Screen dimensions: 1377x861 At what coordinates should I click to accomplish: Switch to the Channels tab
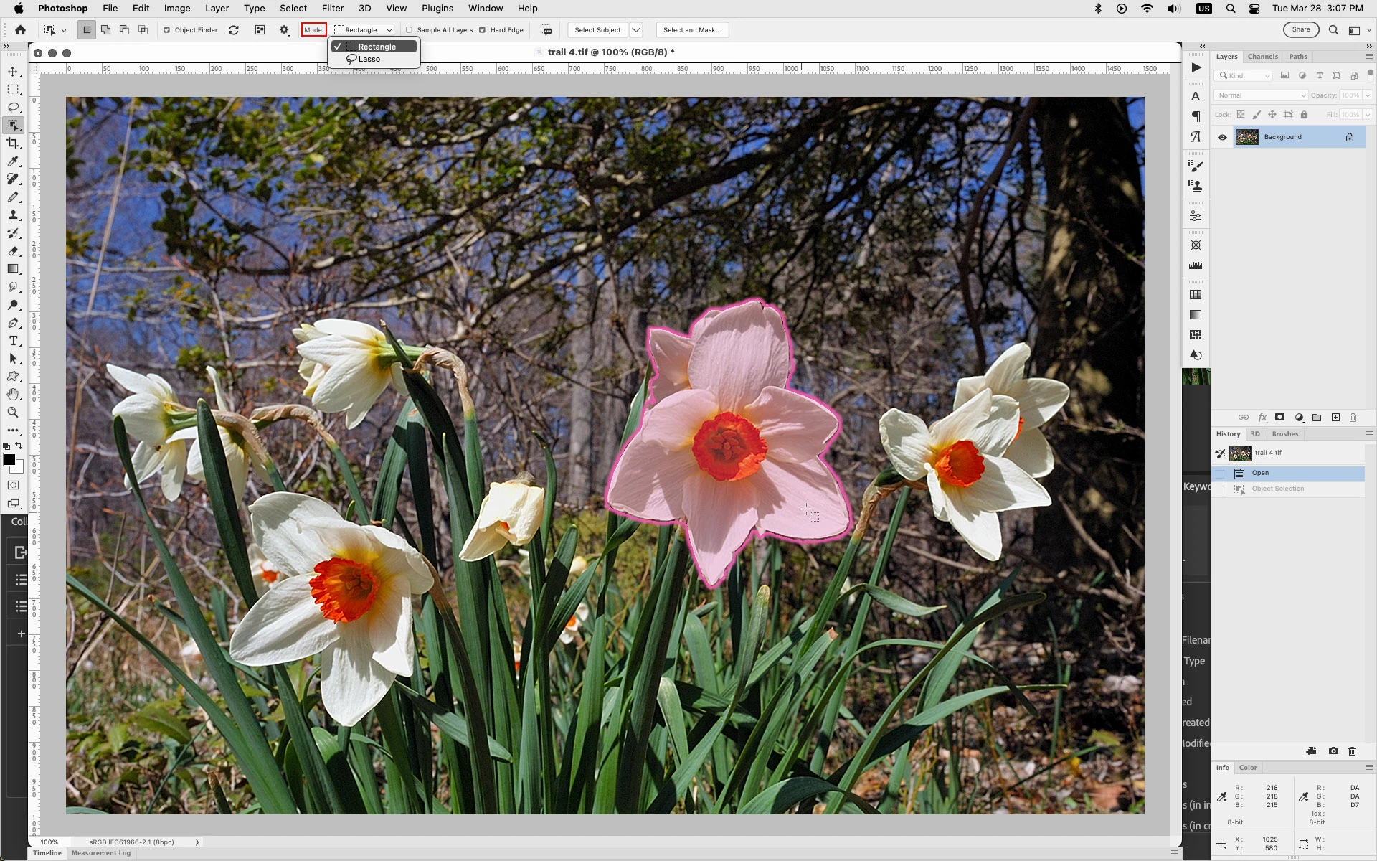point(1262,57)
